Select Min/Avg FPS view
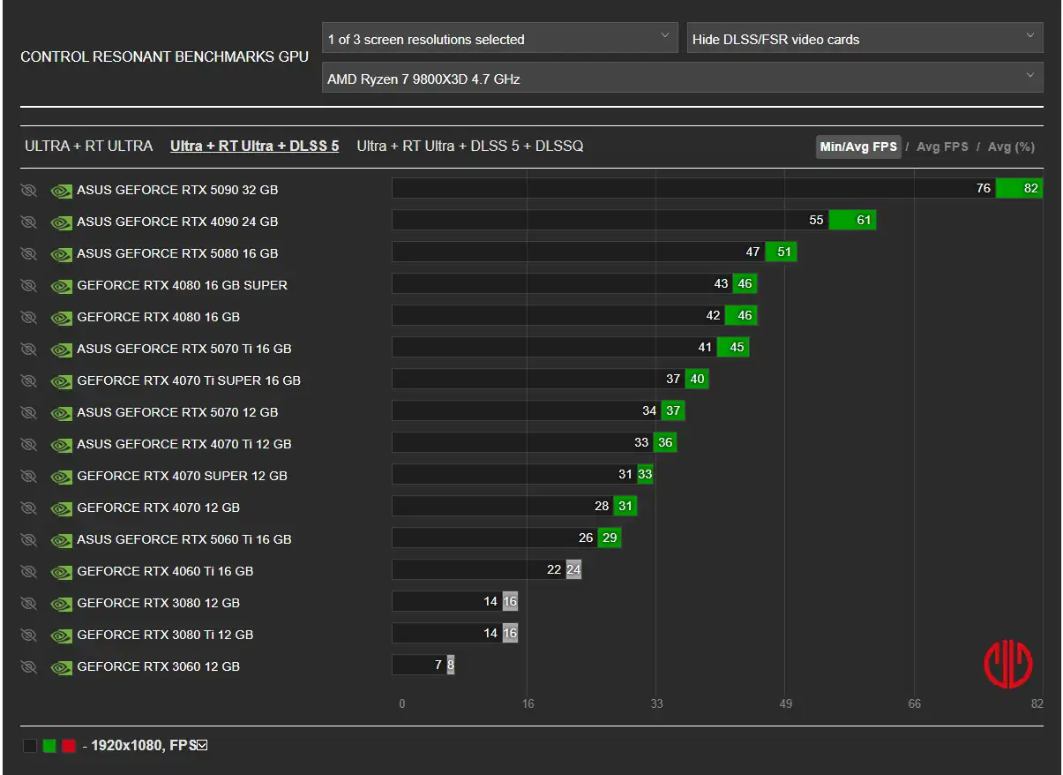 [858, 147]
